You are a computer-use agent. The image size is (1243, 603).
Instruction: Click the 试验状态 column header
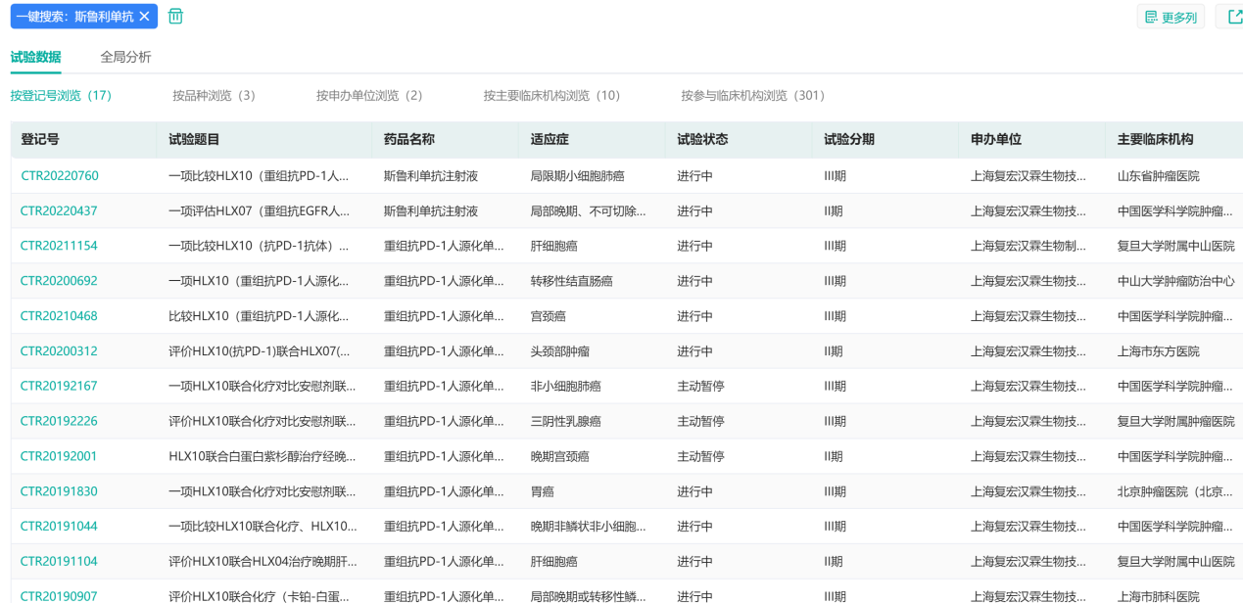(x=702, y=140)
